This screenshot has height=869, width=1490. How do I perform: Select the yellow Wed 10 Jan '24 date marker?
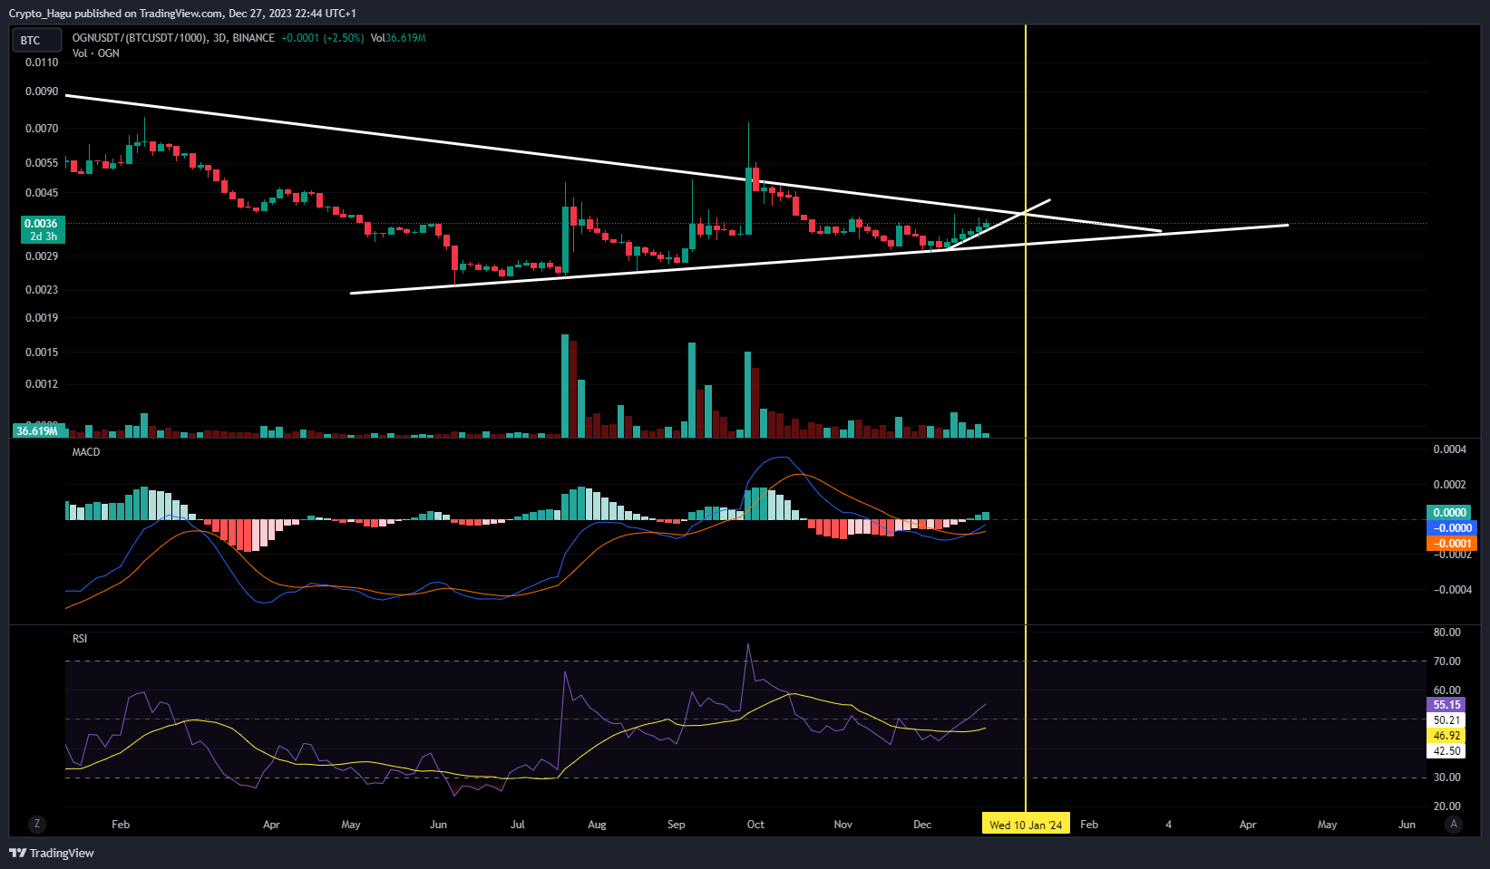tap(1026, 825)
